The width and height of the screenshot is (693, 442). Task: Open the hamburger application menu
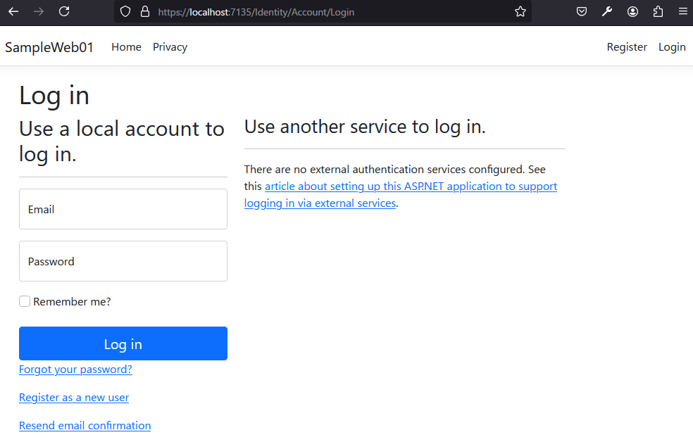(x=683, y=12)
